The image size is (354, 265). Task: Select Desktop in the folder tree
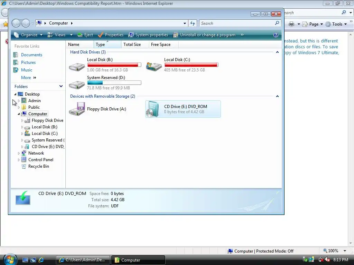coord(32,94)
